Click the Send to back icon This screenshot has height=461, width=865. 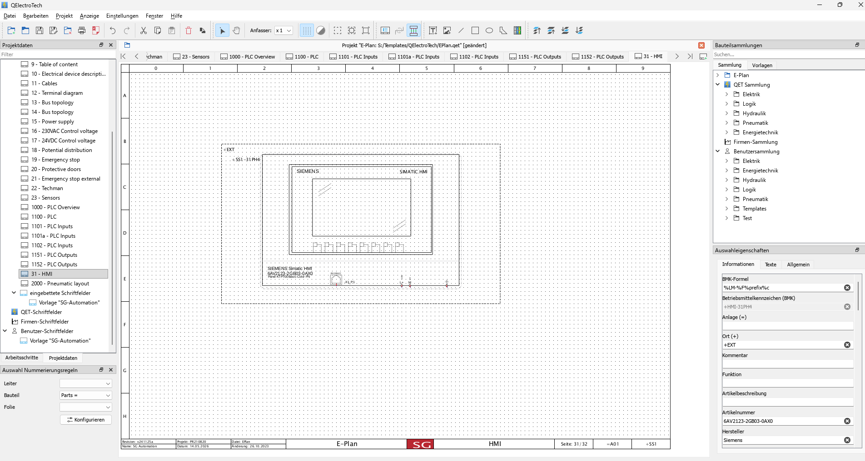(579, 30)
